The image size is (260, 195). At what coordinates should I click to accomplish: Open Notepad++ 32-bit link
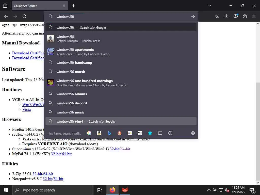click(48, 179)
